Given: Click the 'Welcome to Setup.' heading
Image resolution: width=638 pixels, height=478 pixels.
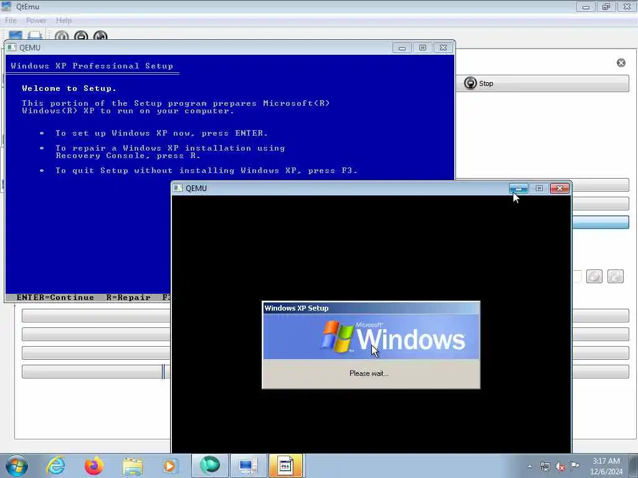Looking at the screenshot, I should click(69, 88).
